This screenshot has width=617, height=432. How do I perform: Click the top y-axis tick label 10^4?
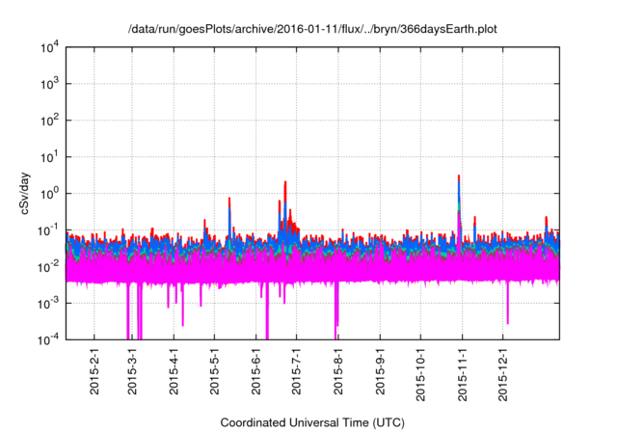point(49,47)
